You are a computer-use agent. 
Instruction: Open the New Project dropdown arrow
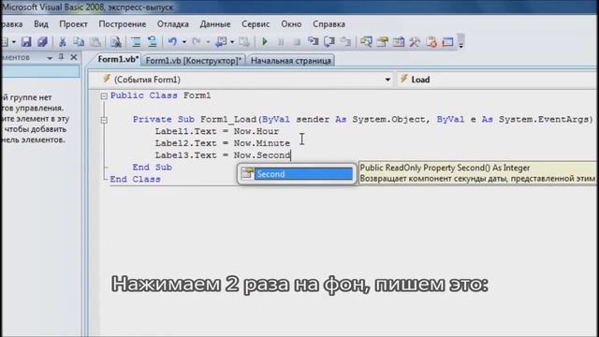[13, 42]
